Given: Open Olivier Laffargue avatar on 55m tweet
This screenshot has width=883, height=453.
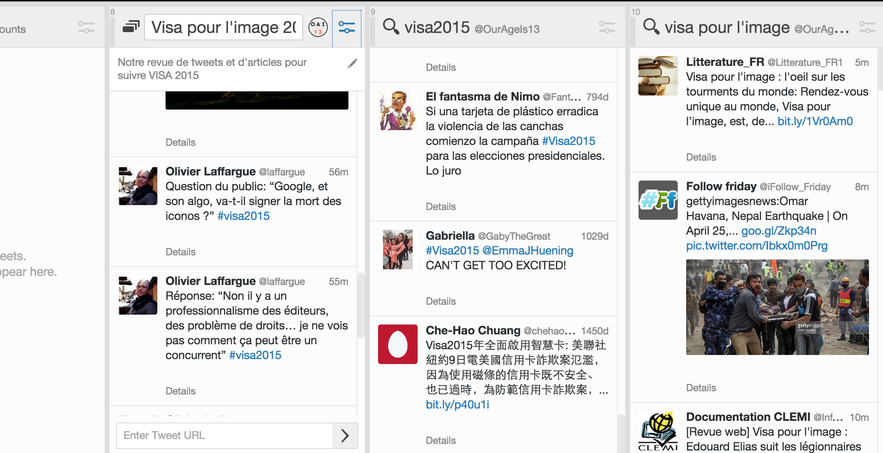Looking at the screenshot, I should 138,295.
